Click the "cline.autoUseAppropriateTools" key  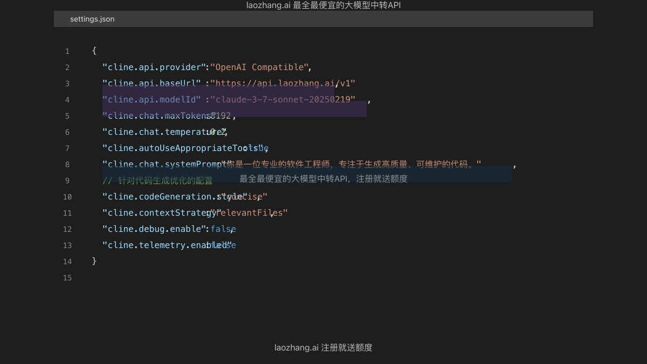182,148
